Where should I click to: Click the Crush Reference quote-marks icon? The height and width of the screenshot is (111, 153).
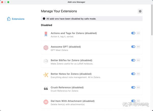pyautogui.click(x=46, y=89)
